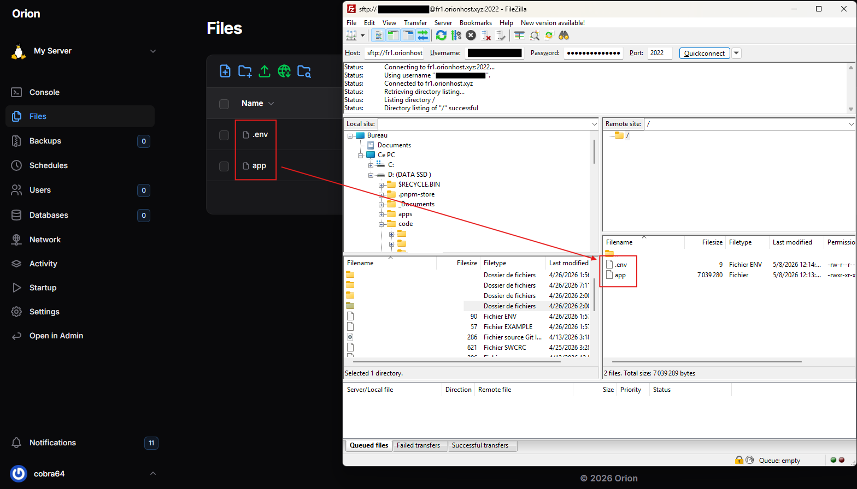Open FileZilla Server menu

[x=443, y=23]
